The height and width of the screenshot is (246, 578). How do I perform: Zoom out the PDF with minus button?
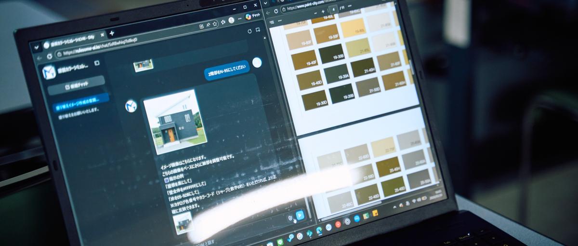315,14
